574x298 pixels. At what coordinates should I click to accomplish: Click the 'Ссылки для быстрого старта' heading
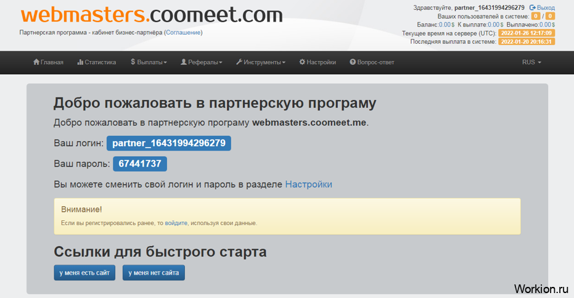click(x=160, y=252)
